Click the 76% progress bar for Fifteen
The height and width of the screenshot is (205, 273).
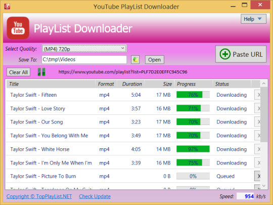[x=193, y=95]
